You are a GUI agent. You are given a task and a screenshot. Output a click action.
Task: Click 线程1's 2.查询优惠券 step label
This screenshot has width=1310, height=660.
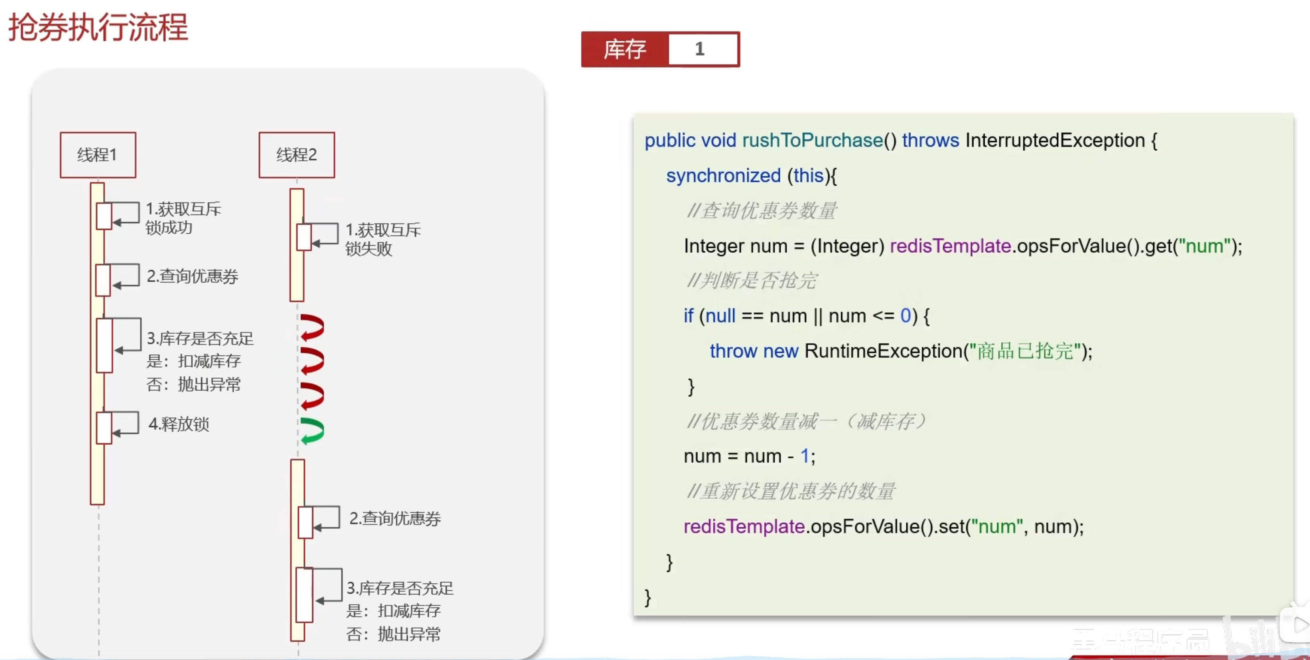192,276
